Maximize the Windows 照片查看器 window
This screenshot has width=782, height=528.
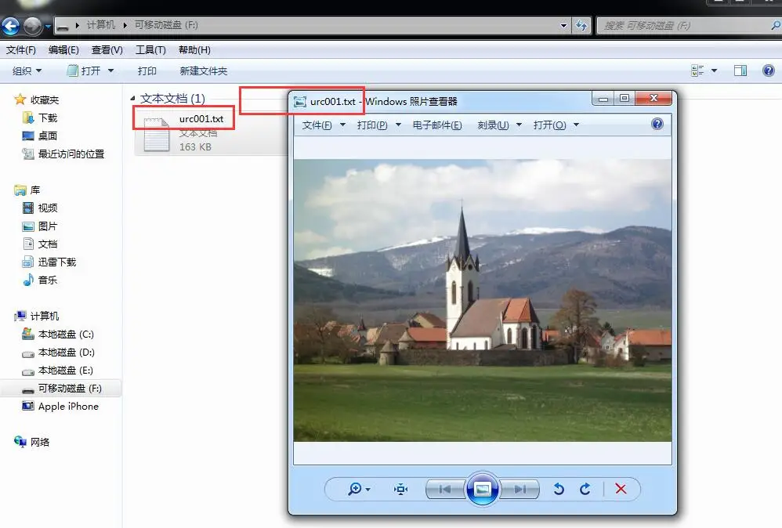tap(625, 98)
